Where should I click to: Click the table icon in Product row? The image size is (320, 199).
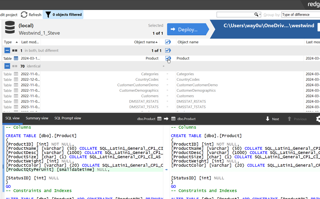pyautogui.click(x=16, y=58)
